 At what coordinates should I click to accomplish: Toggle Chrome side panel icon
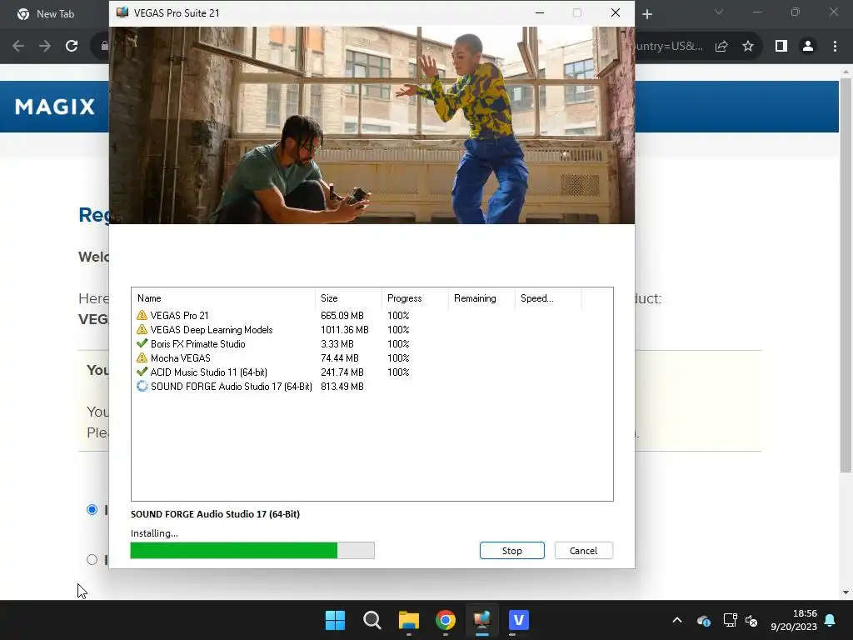pyautogui.click(x=781, y=47)
